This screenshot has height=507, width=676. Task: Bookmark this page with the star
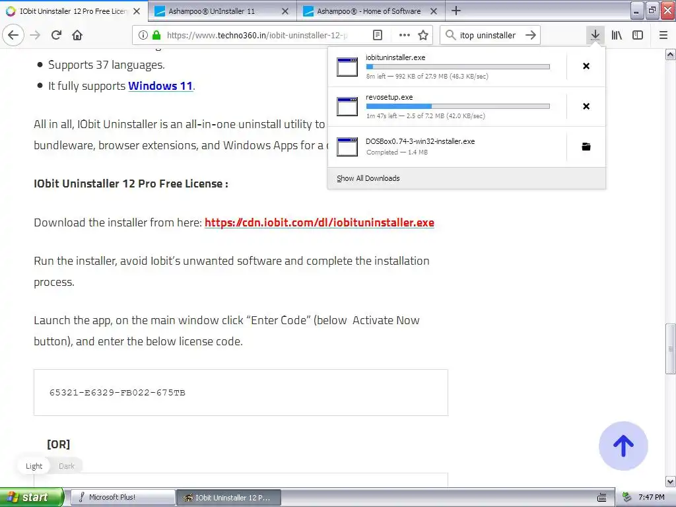(x=423, y=36)
